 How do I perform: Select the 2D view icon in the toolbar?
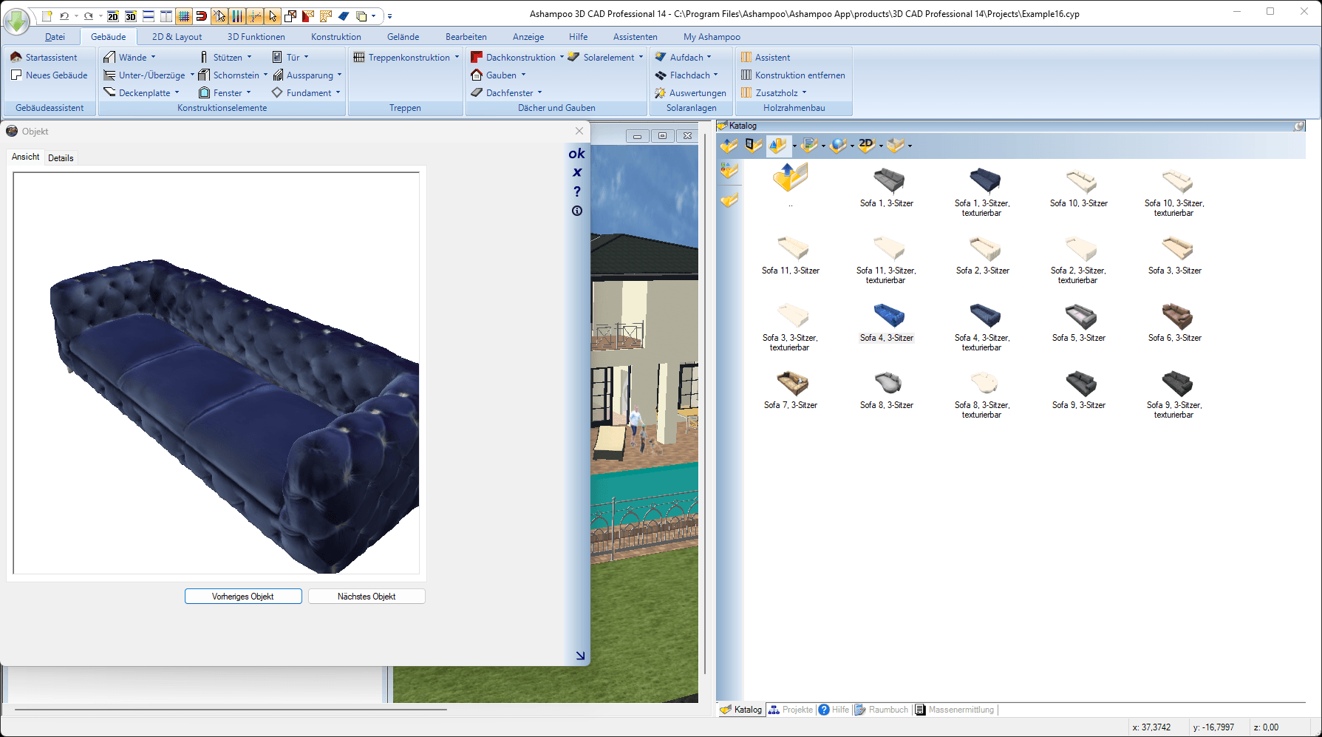112,16
